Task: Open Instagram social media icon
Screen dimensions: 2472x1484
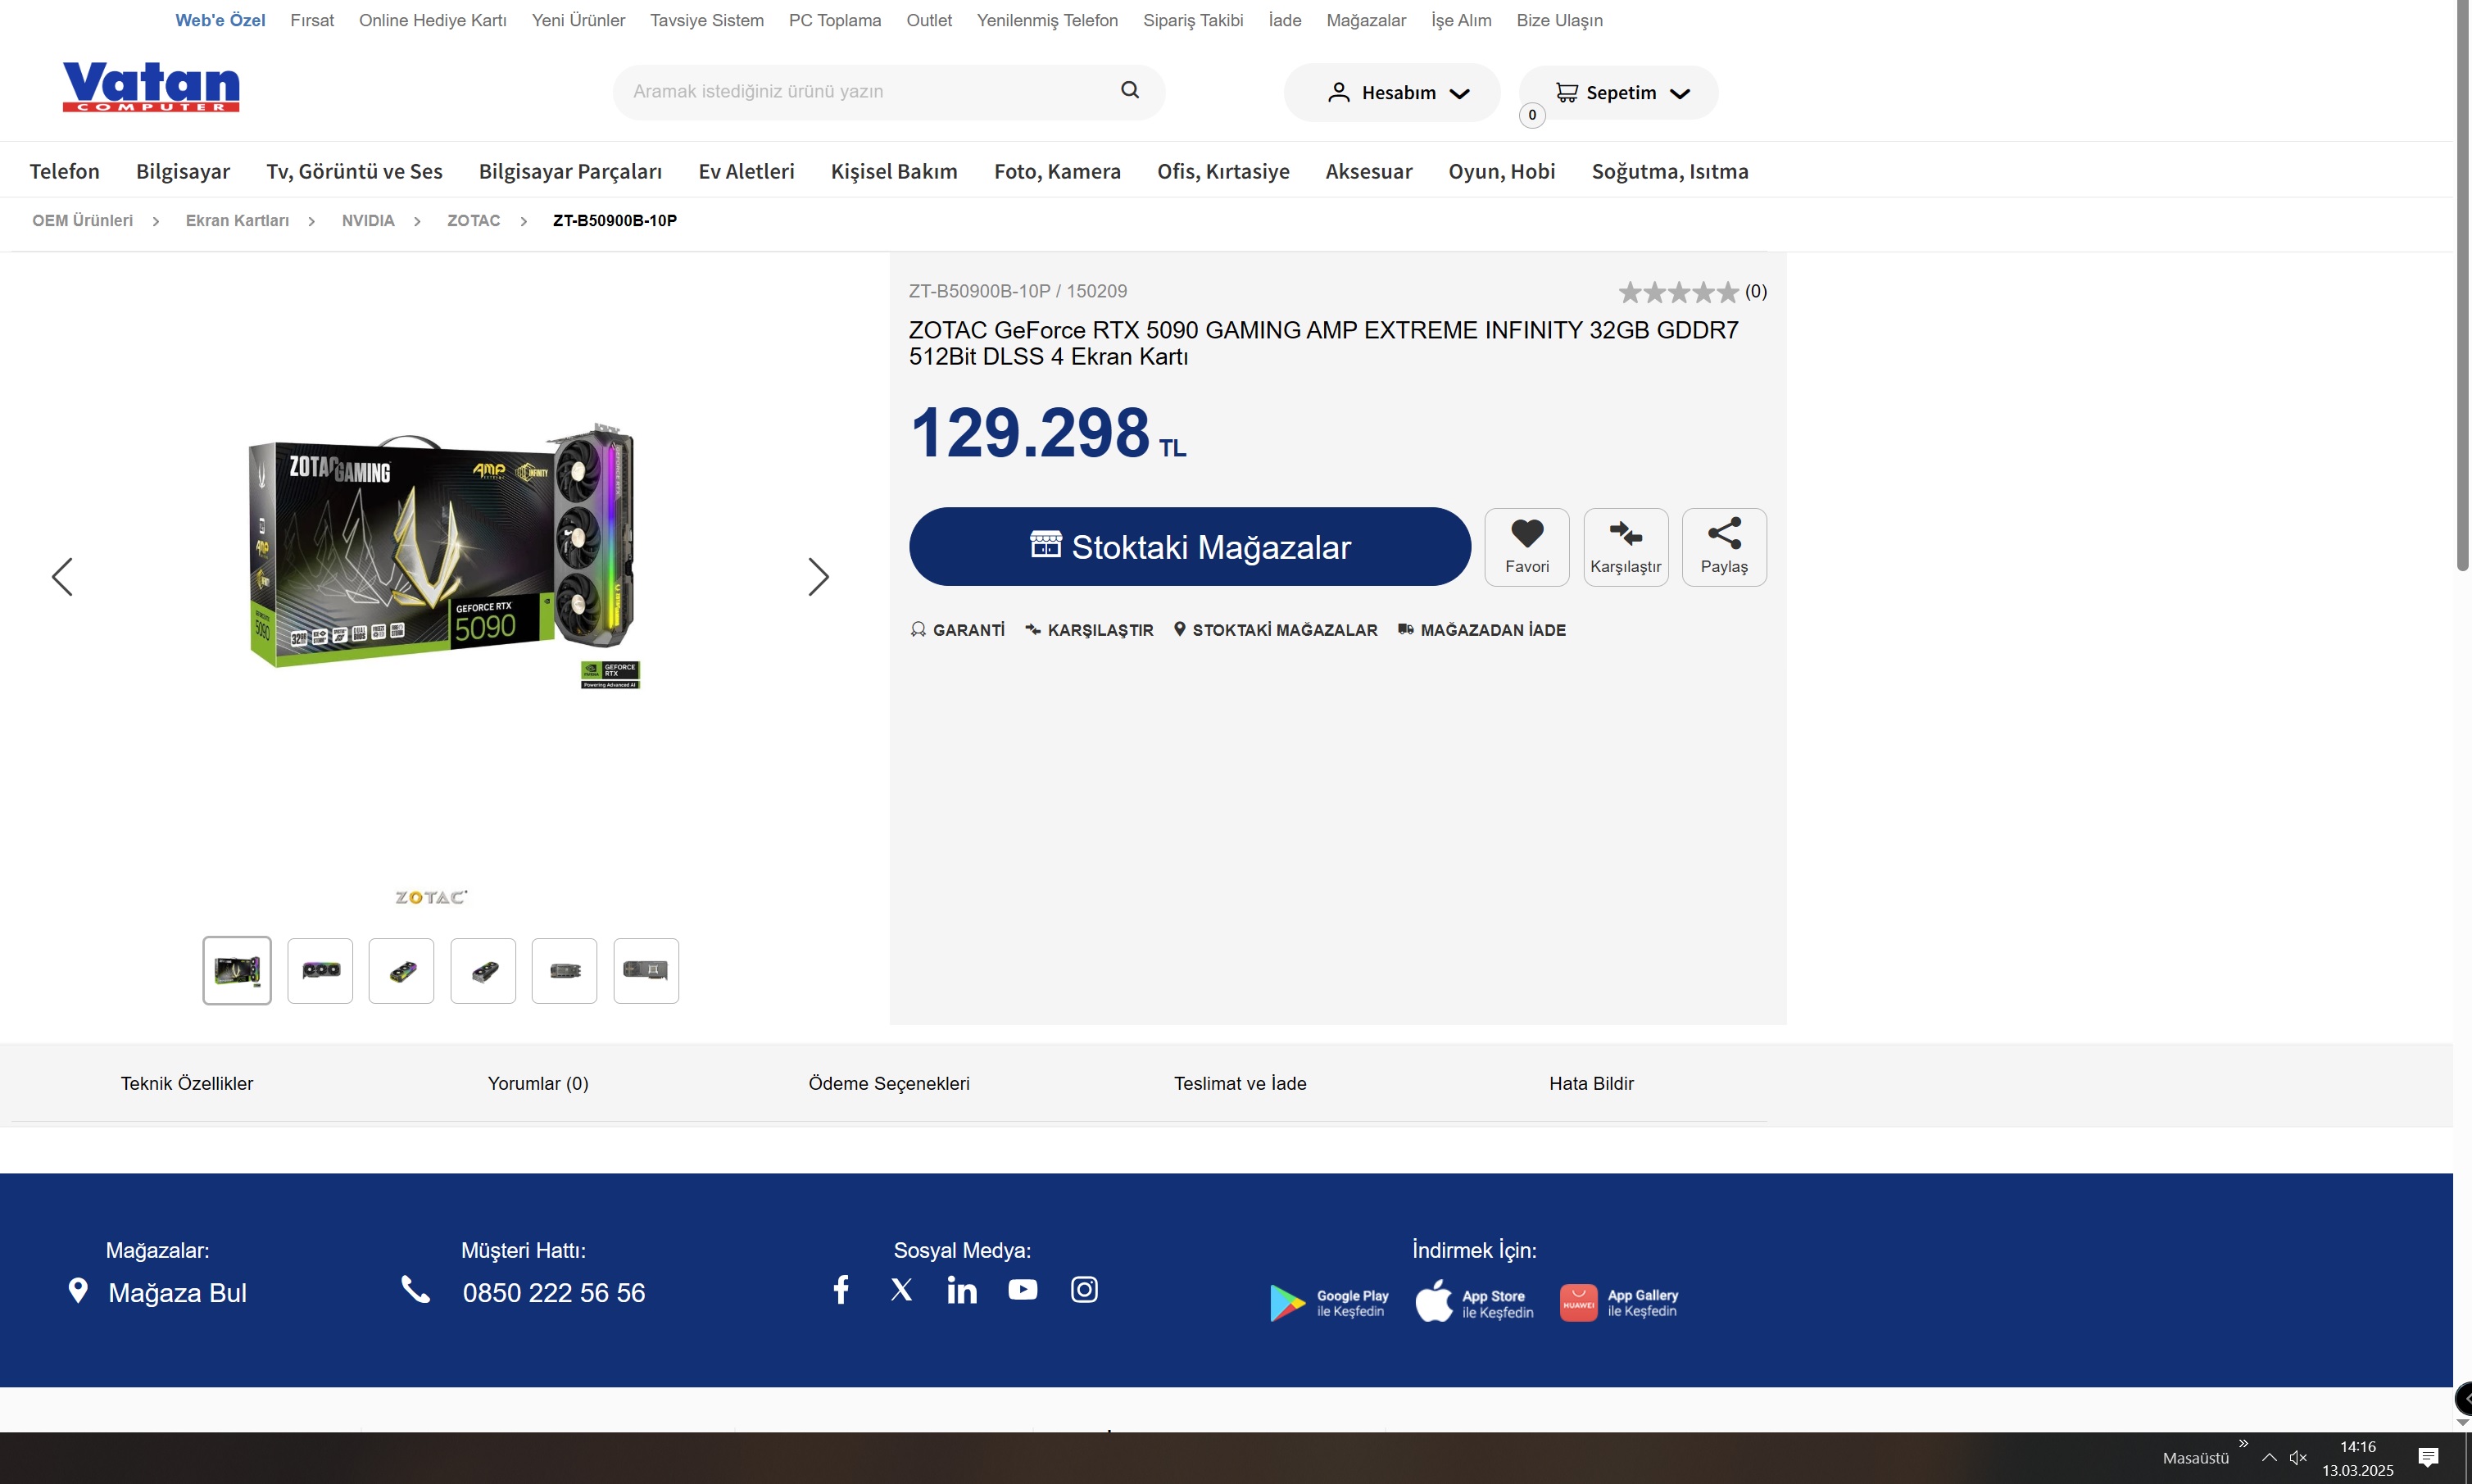Action: coord(1085,1290)
